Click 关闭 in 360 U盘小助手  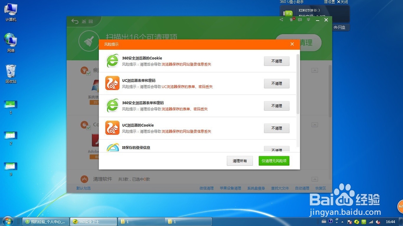(x=342, y=2)
